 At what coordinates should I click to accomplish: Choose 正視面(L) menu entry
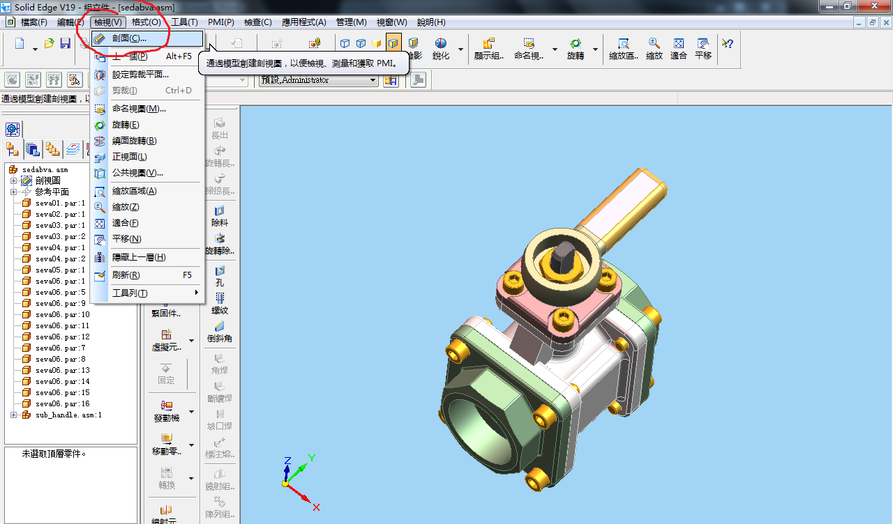pos(147,157)
